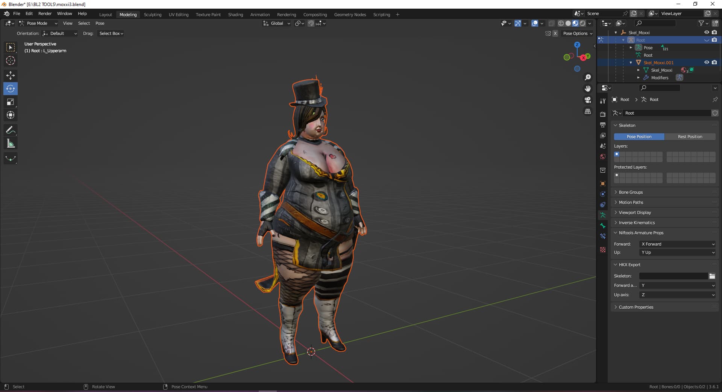
Task: Click the Pose Position button
Action: [639, 137]
